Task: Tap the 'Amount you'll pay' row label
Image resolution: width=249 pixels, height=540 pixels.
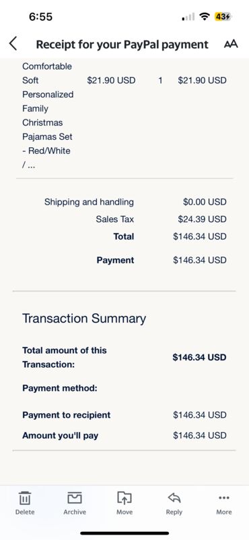Action: pos(60,435)
